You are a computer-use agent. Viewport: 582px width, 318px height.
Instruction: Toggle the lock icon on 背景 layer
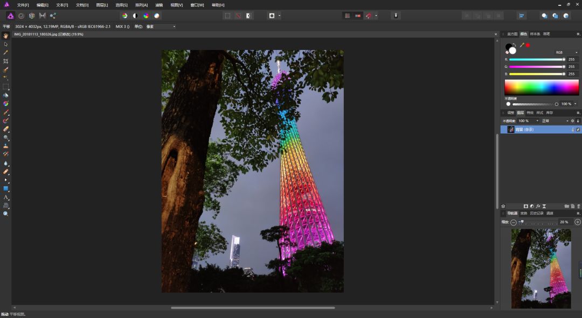[x=573, y=130]
